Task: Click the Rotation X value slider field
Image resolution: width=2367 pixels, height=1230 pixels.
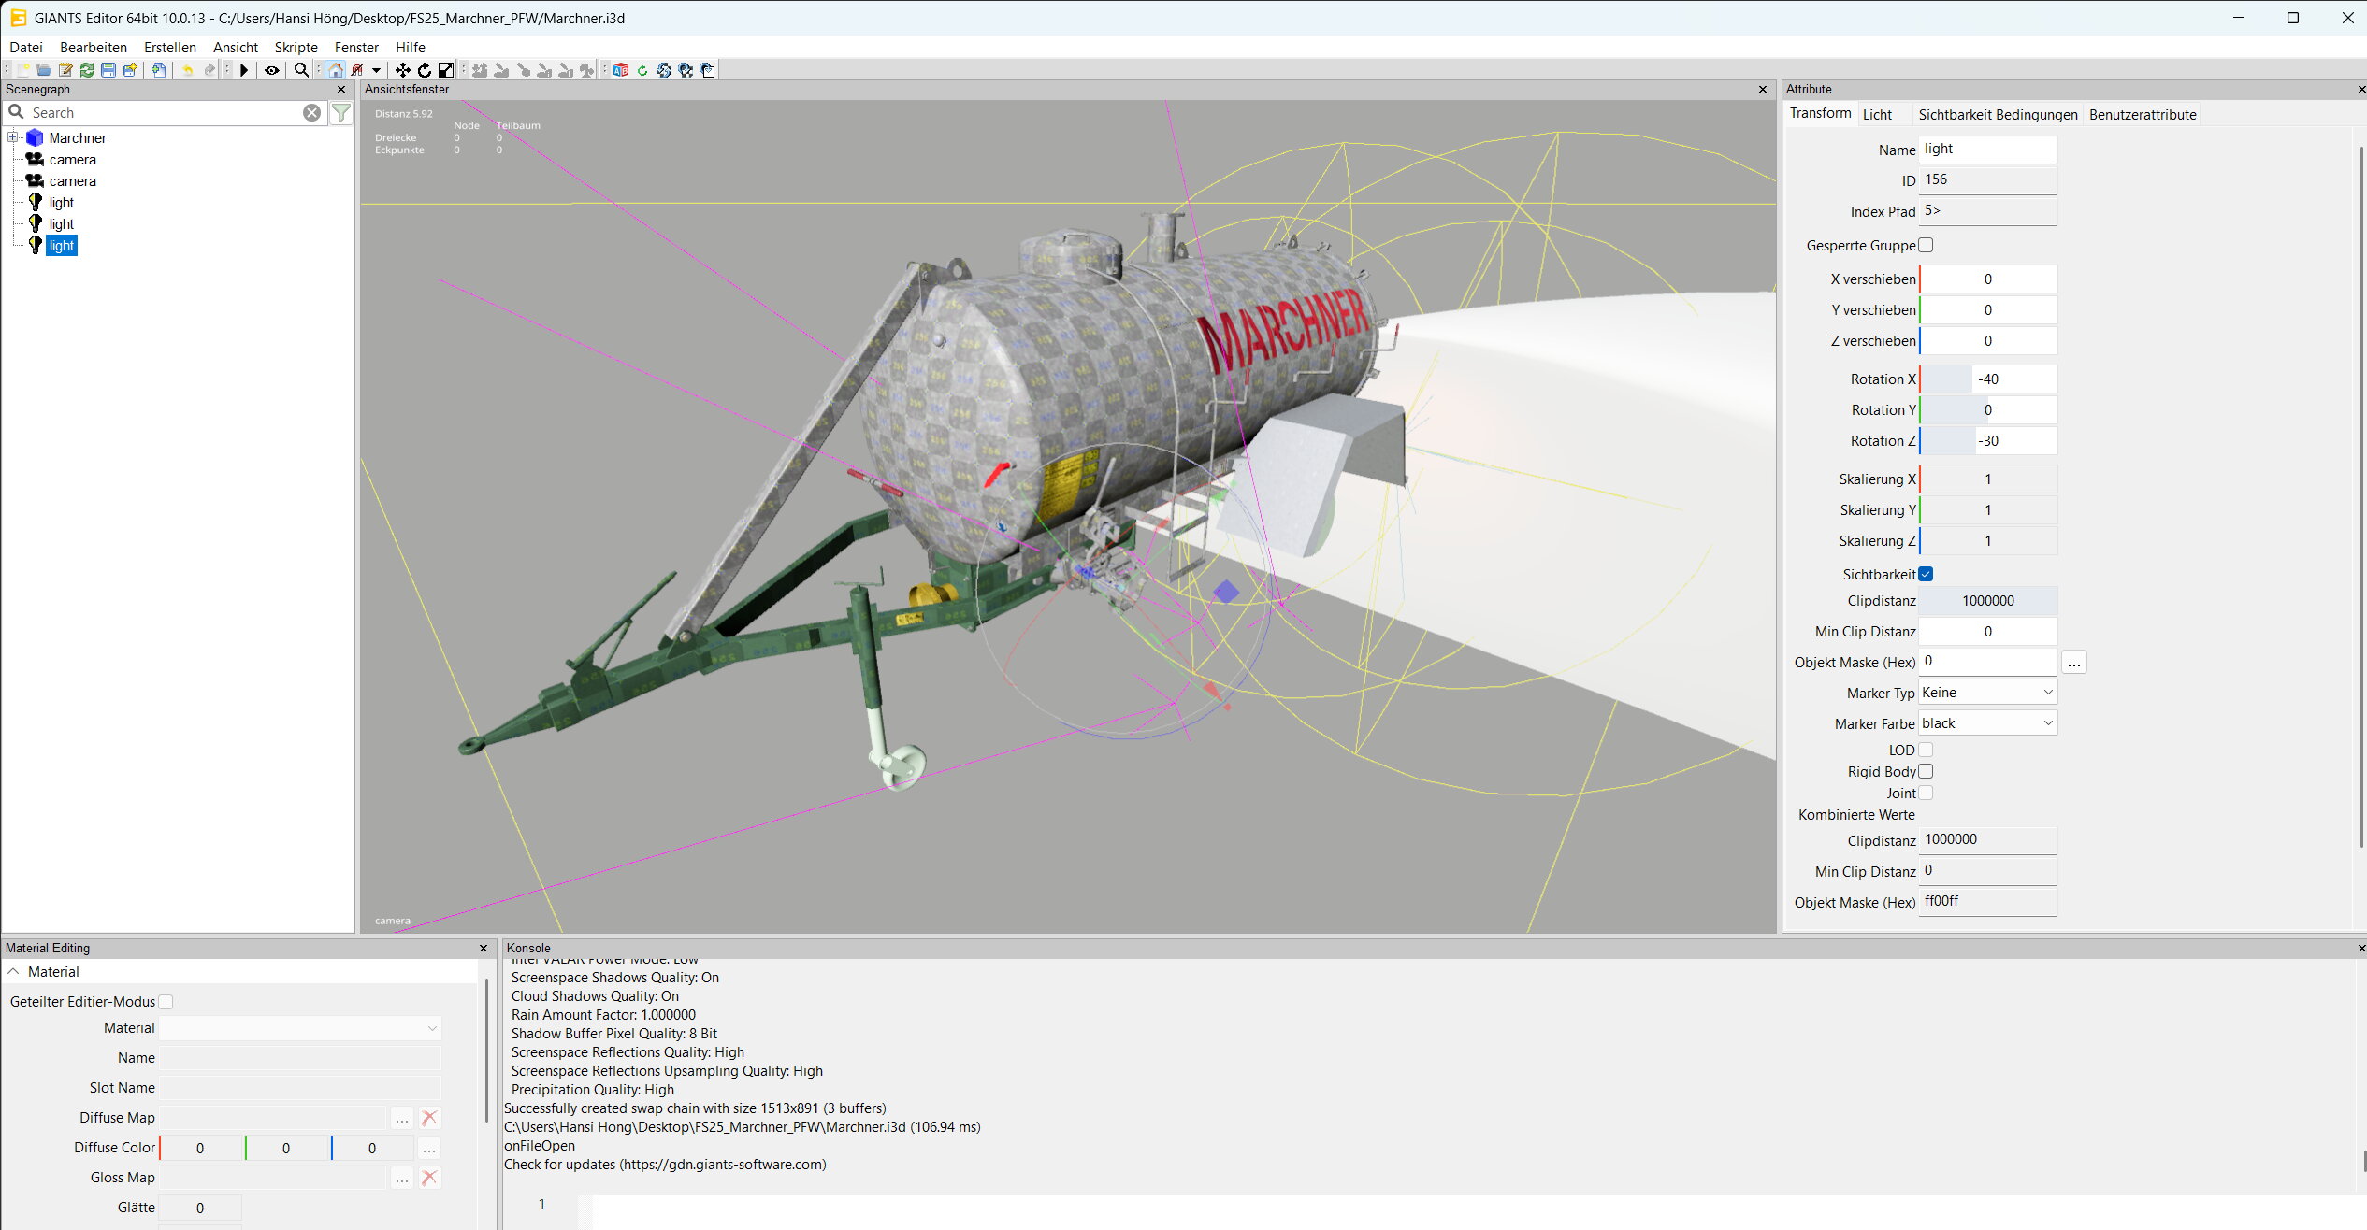Action: point(1987,379)
